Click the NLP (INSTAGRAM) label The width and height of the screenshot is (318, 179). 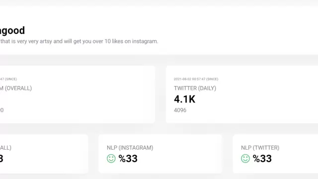130,148
